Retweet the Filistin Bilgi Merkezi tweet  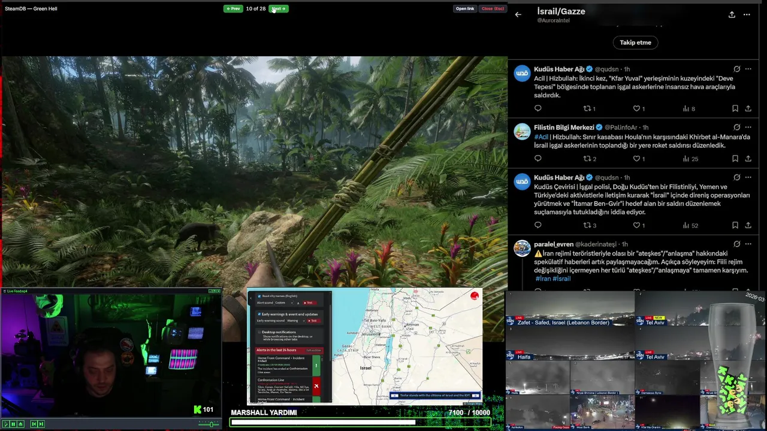(x=590, y=159)
